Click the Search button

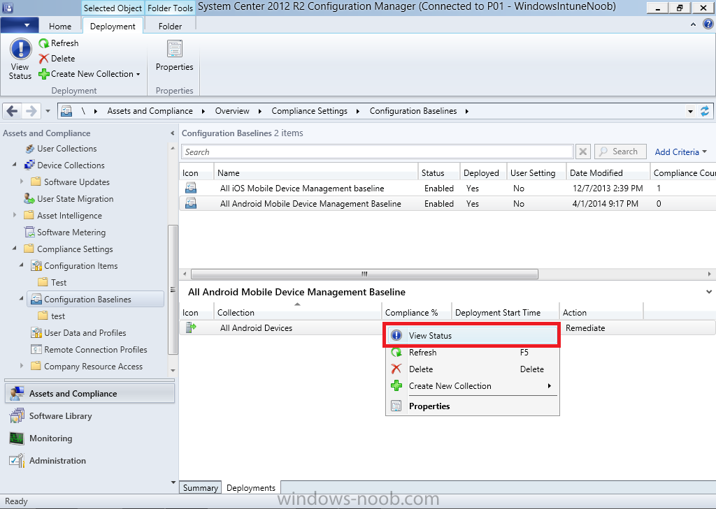pos(620,152)
